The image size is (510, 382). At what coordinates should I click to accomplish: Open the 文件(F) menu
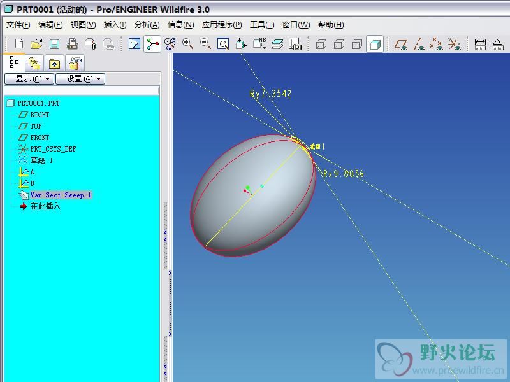[x=18, y=25]
